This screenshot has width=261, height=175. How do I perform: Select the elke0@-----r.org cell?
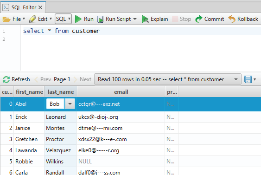click(x=121, y=150)
